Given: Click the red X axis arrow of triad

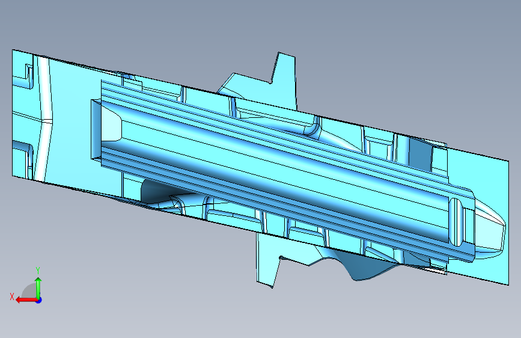Looking at the screenshot, I should pyautogui.click(x=26, y=300).
